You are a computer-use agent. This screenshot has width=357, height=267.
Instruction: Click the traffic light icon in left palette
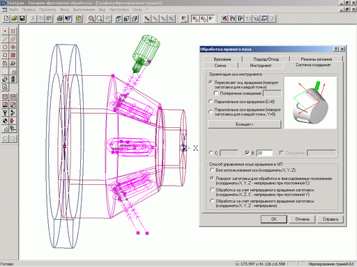13,79
